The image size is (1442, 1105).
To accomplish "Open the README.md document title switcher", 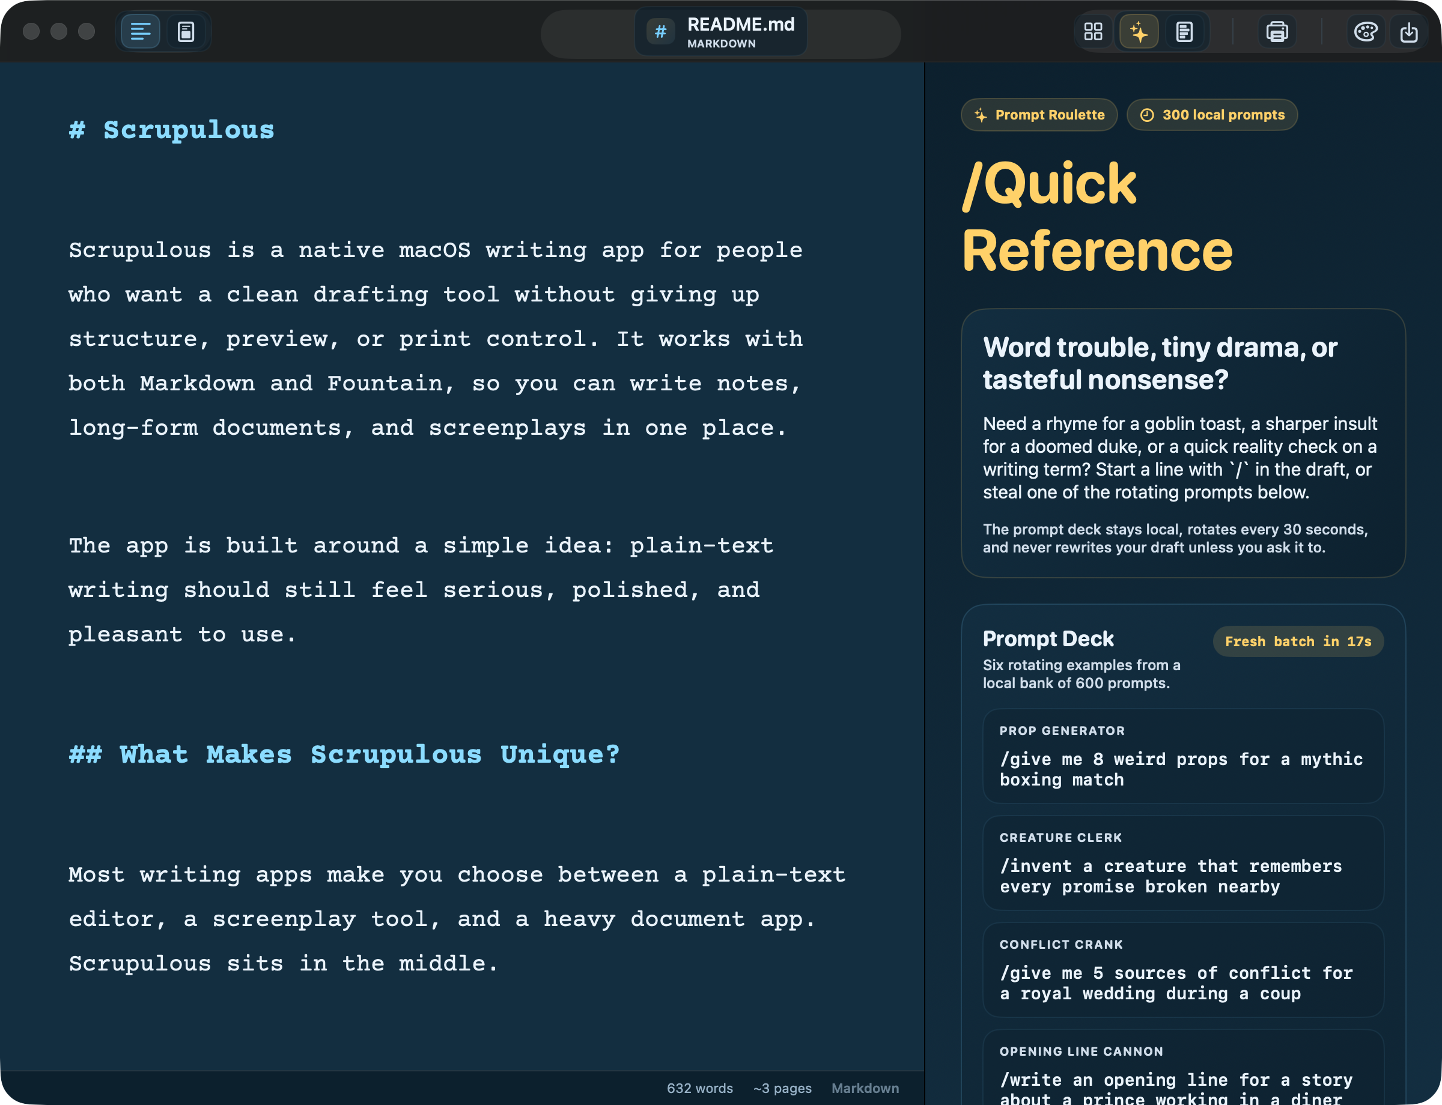I will pyautogui.click(x=740, y=32).
